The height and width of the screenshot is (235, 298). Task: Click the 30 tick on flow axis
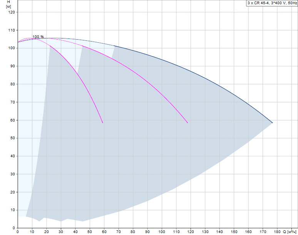(61, 232)
